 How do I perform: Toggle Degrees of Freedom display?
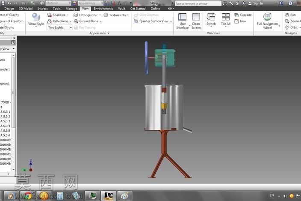12,21
